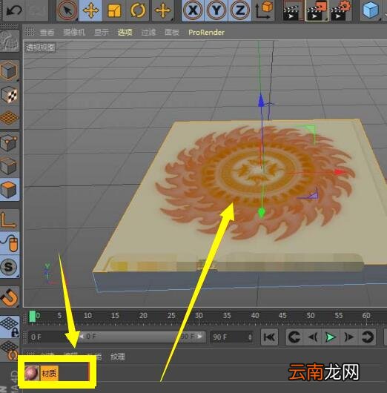Activate the Rotate tool
Screen dimensions: 387x393
coord(138,10)
